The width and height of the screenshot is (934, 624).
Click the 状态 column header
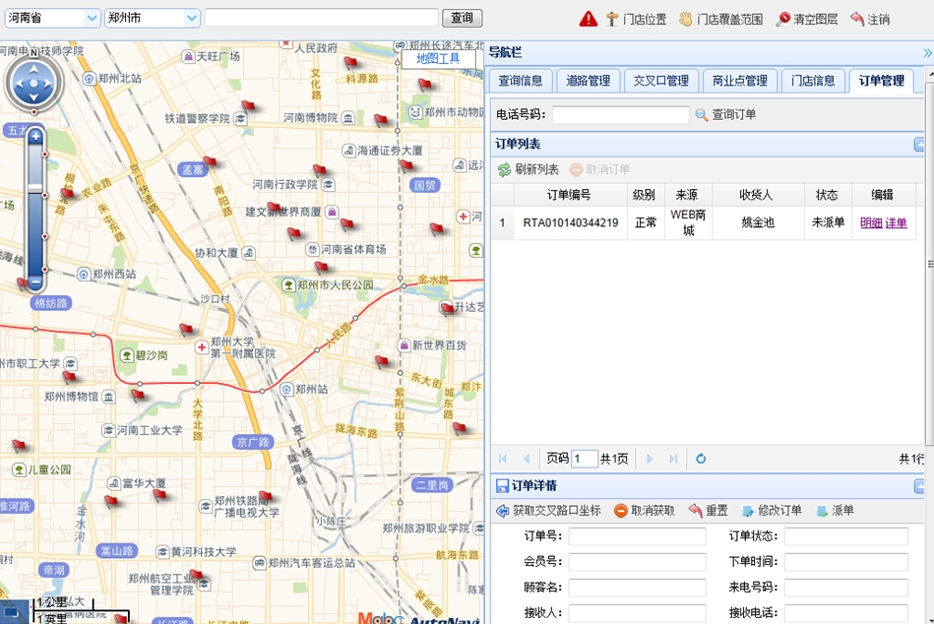point(827,195)
